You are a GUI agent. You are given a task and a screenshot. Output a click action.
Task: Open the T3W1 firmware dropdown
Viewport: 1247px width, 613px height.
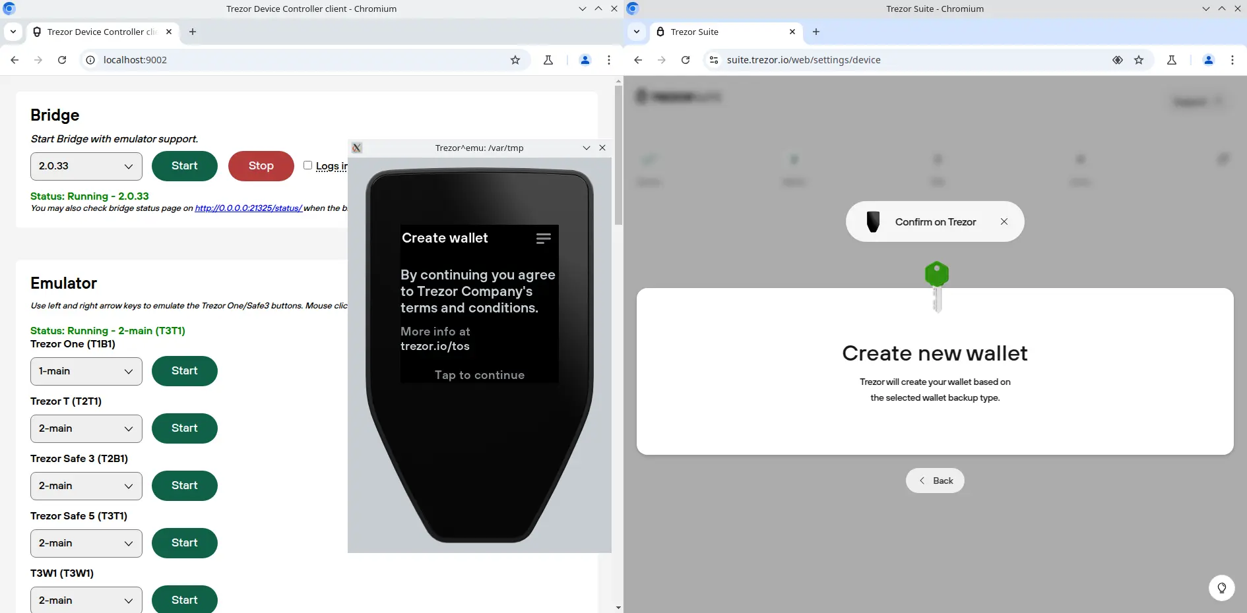click(x=86, y=600)
